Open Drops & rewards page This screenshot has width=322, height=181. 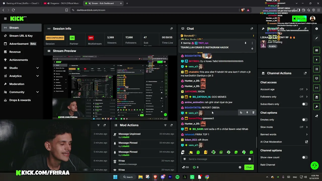point(21,100)
